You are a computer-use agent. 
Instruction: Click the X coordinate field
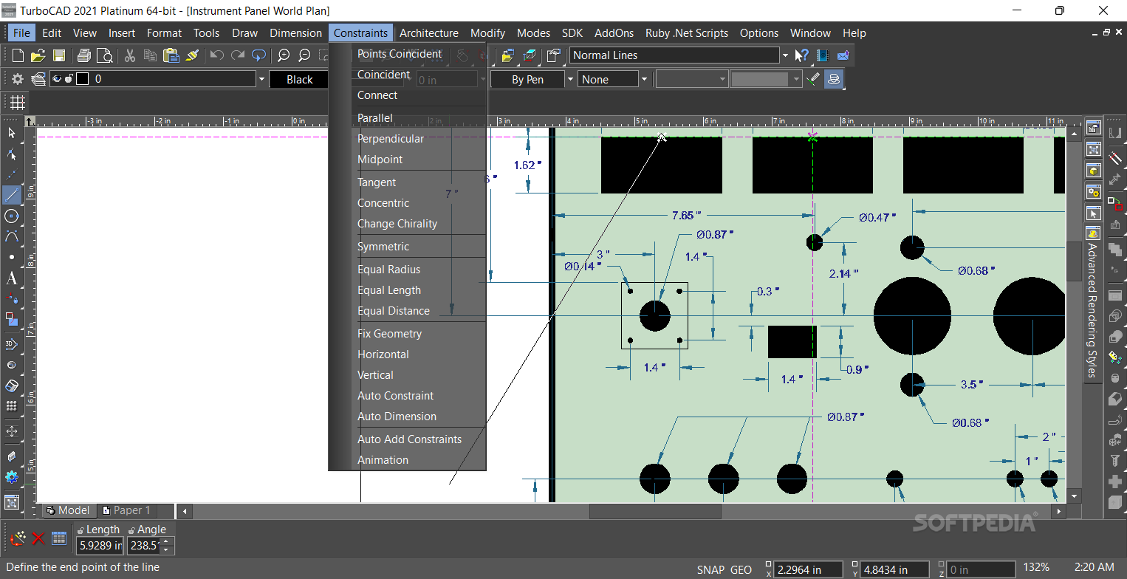point(809,570)
